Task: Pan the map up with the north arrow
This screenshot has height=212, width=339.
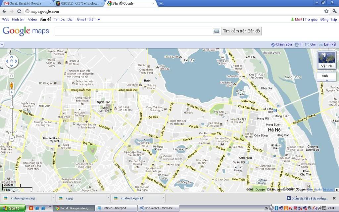Action: click(12, 57)
